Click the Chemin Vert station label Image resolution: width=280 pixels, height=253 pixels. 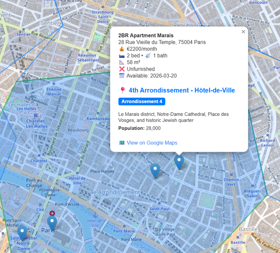pos(231,182)
